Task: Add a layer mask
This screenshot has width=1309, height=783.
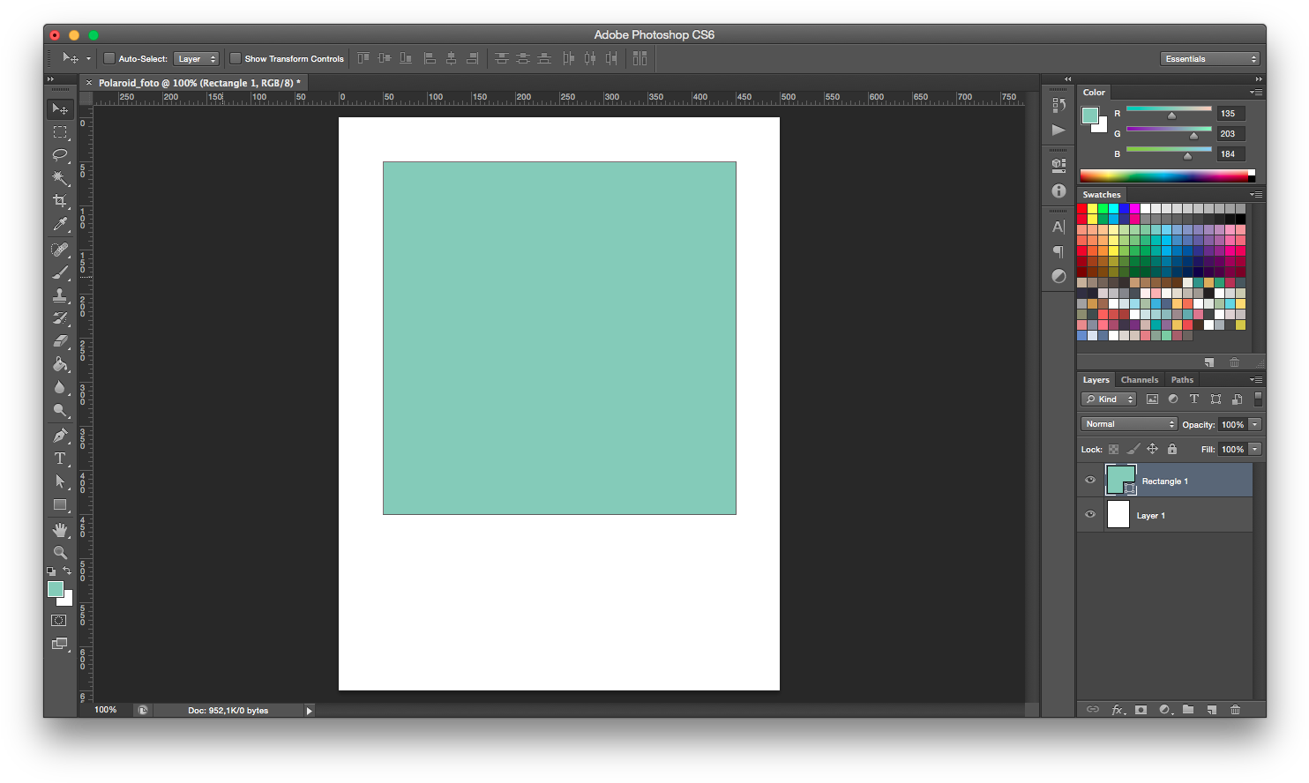Action: (x=1141, y=710)
